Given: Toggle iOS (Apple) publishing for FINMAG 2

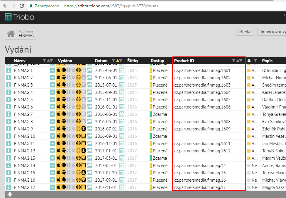Looking at the screenshot, I should tap(59, 78).
